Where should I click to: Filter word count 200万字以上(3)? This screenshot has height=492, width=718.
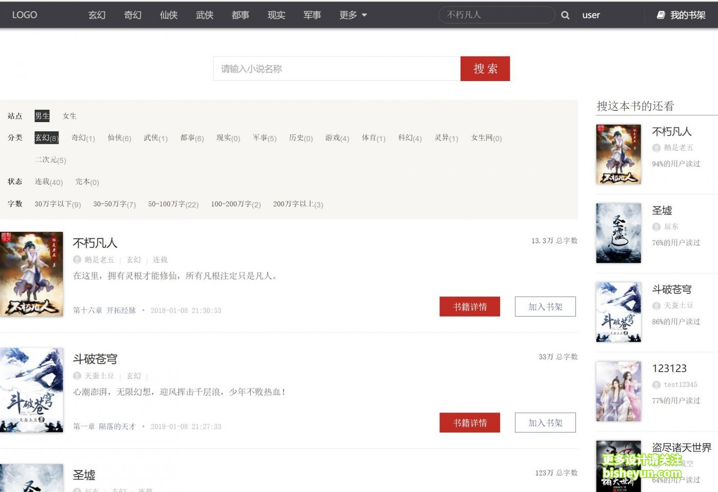pyautogui.click(x=298, y=204)
